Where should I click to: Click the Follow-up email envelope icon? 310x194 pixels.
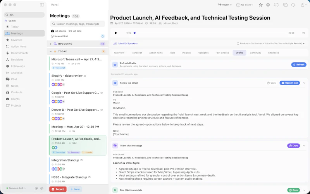115,83
